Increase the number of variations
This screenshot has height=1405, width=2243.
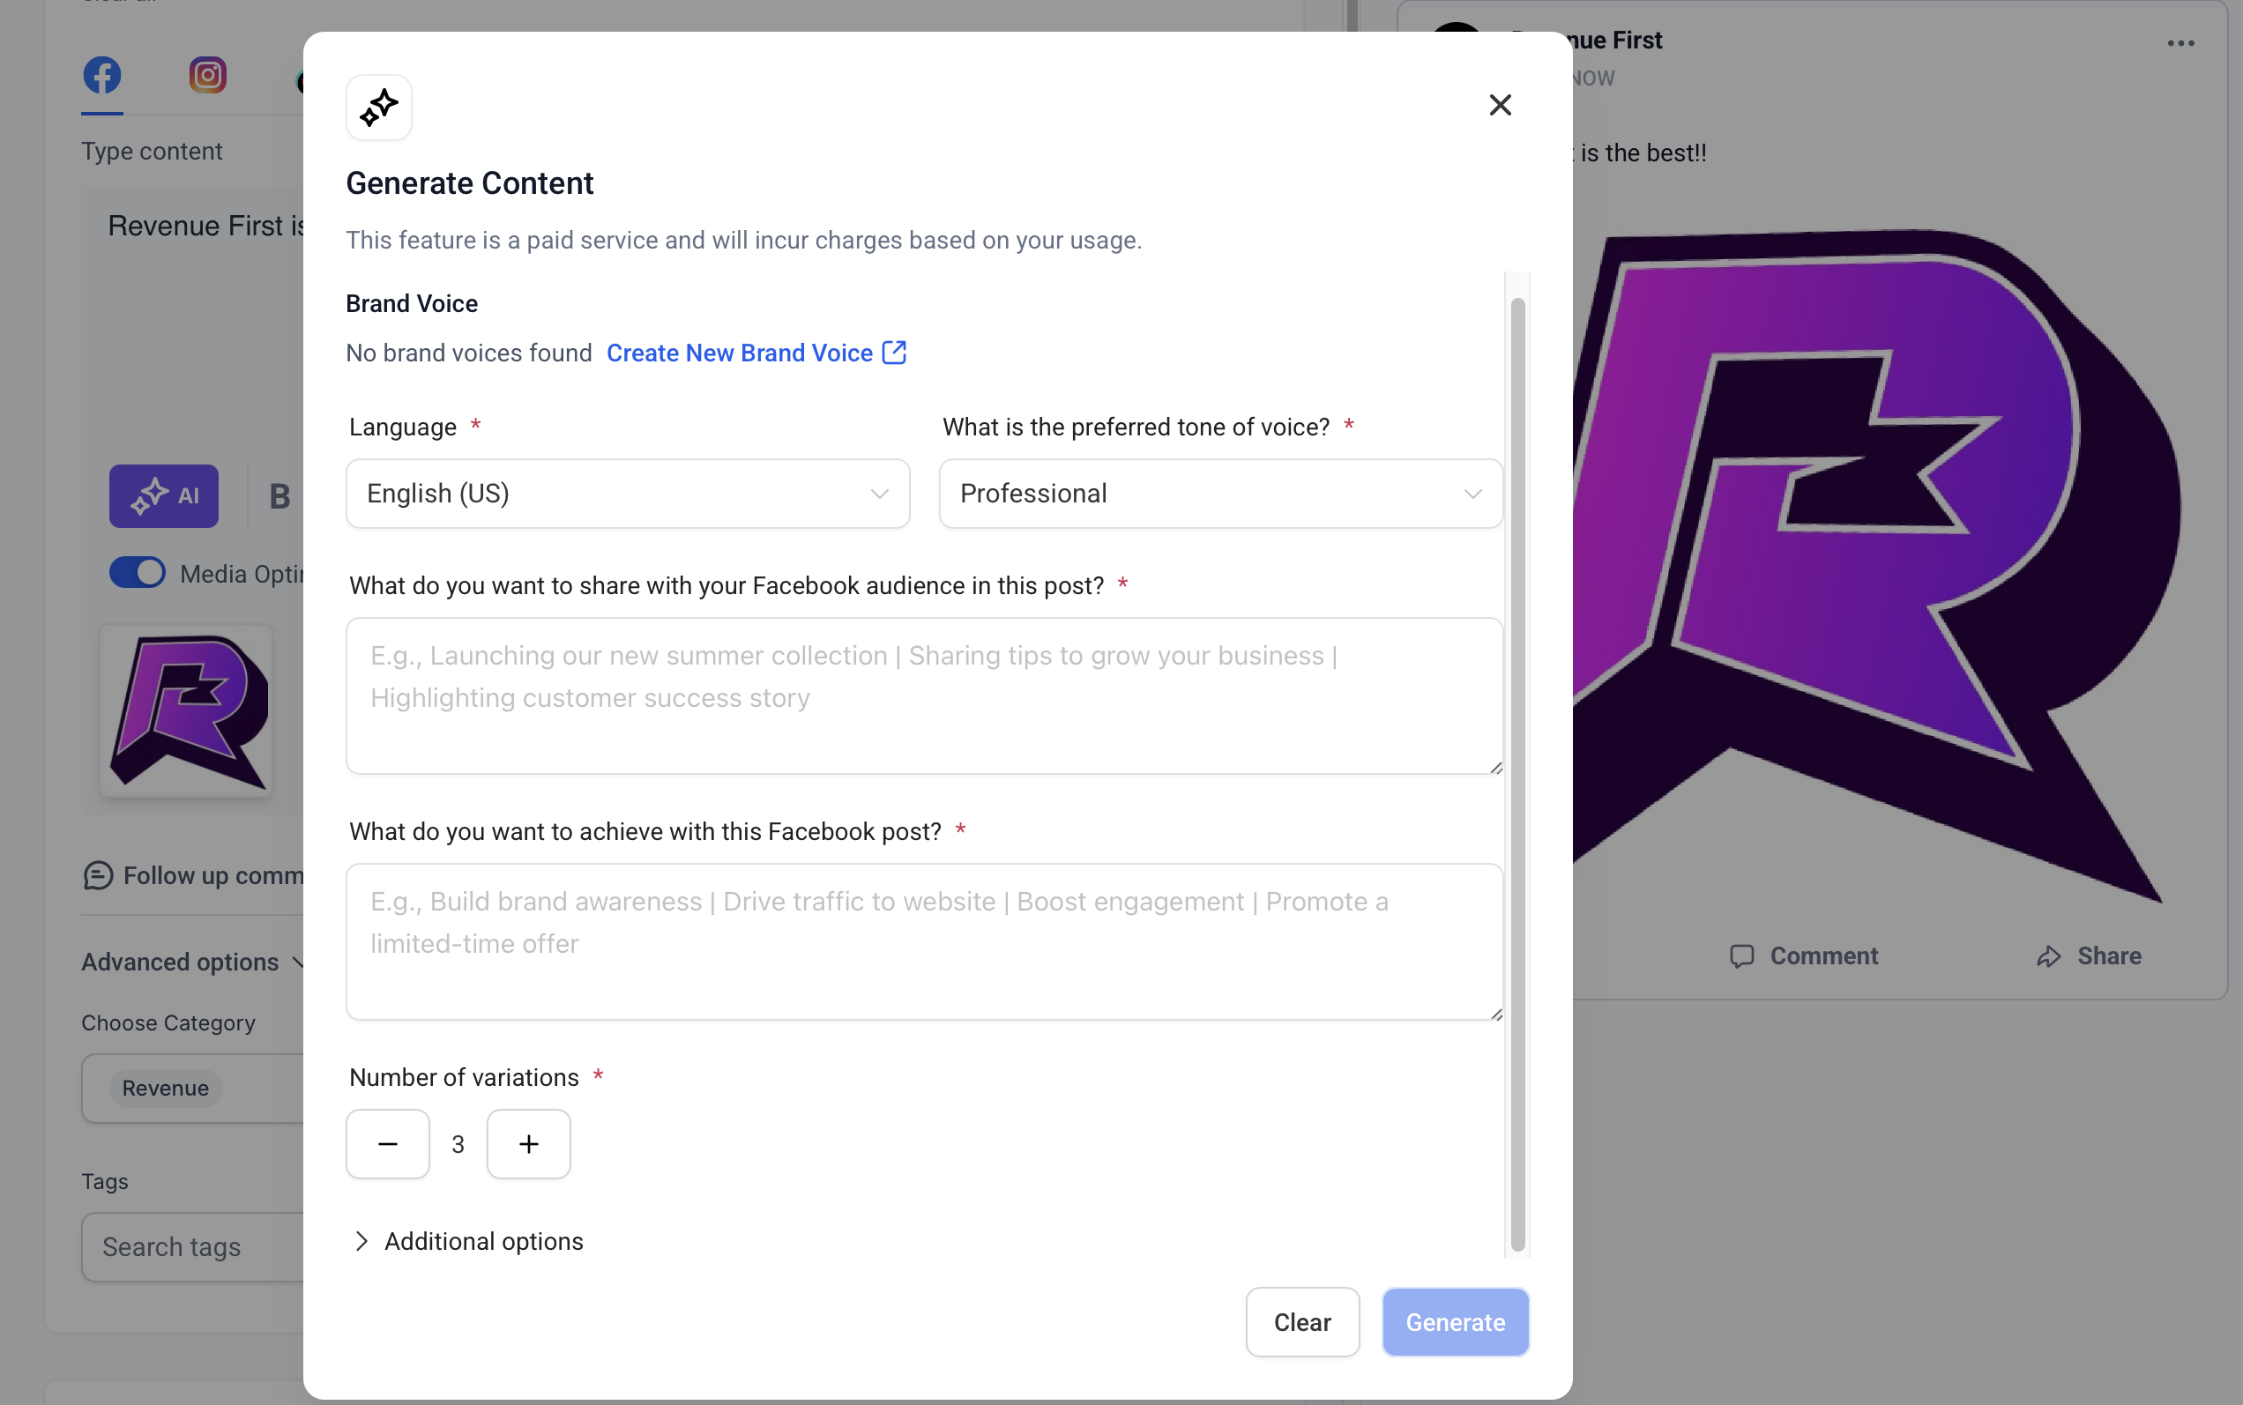(528, 1144)
